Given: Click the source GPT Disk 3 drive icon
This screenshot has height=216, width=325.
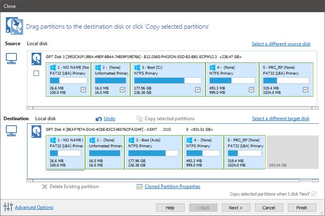Looking at the screenshot, I should click(x=37, y=59).
